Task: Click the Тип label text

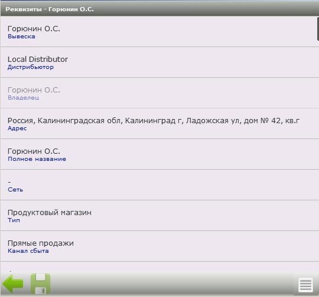Action: click(x=14, y=220)
